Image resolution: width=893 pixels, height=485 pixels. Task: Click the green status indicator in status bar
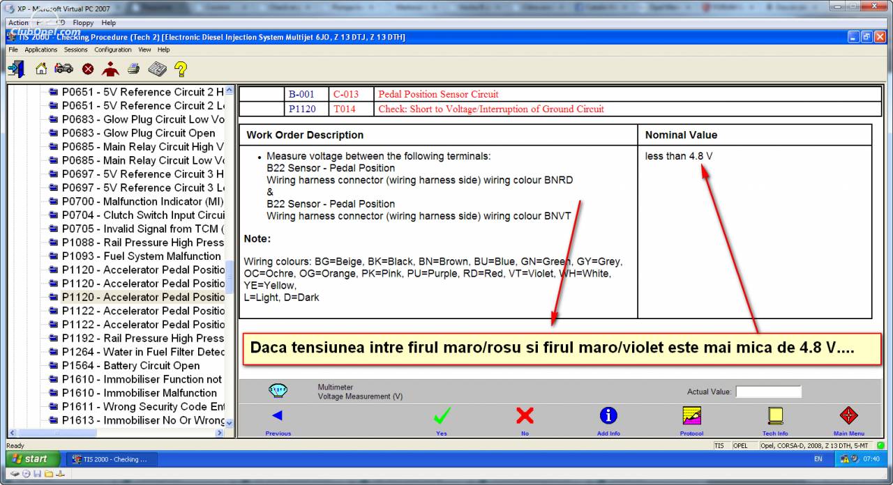click(881, 445)
